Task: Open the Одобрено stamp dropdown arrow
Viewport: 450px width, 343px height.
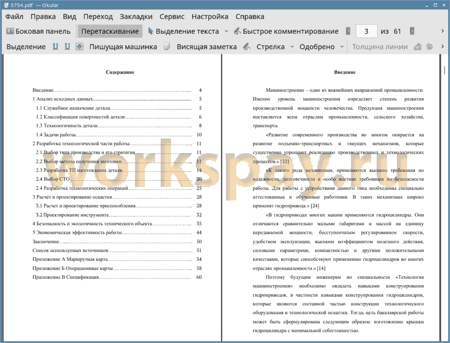Action: pyautogui.click(x=342, y=46)
